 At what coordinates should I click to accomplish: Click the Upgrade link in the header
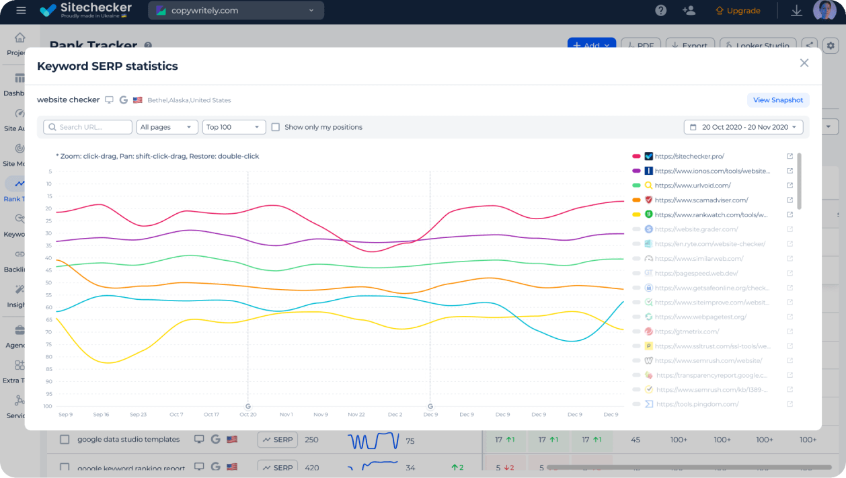point(738,11)
